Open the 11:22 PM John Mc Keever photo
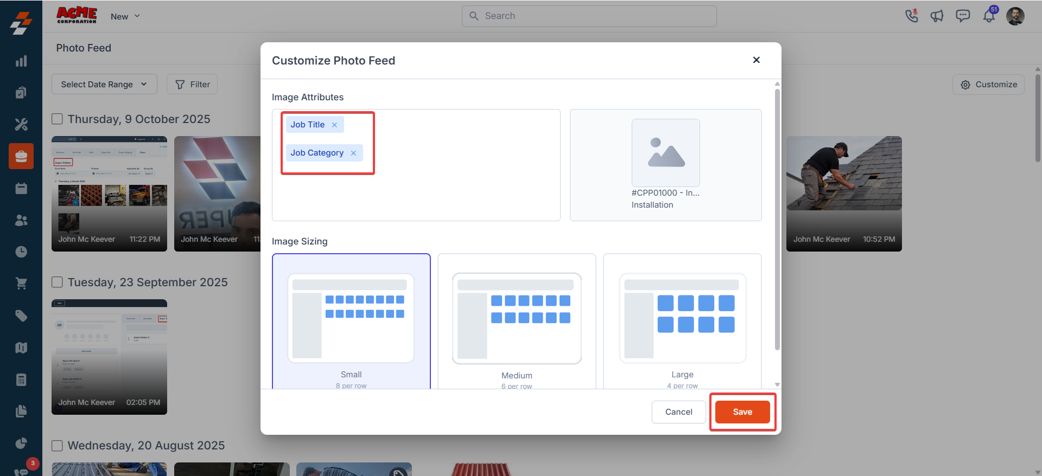This screenshot has height=476, width=1042. (x=109, y=194)
